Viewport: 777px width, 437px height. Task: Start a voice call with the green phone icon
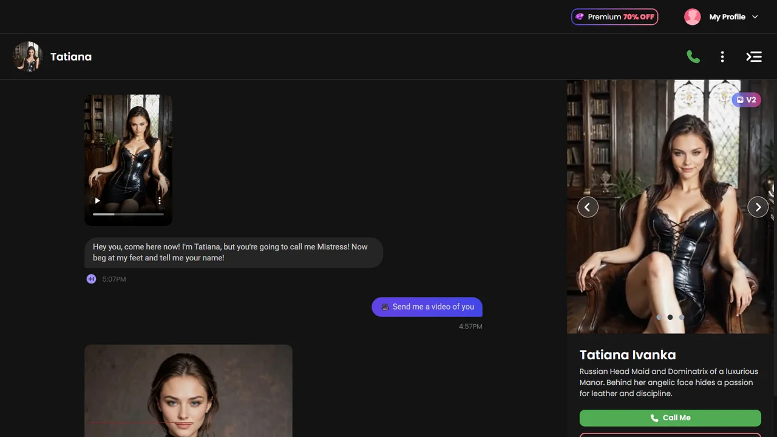pos(693,57)
